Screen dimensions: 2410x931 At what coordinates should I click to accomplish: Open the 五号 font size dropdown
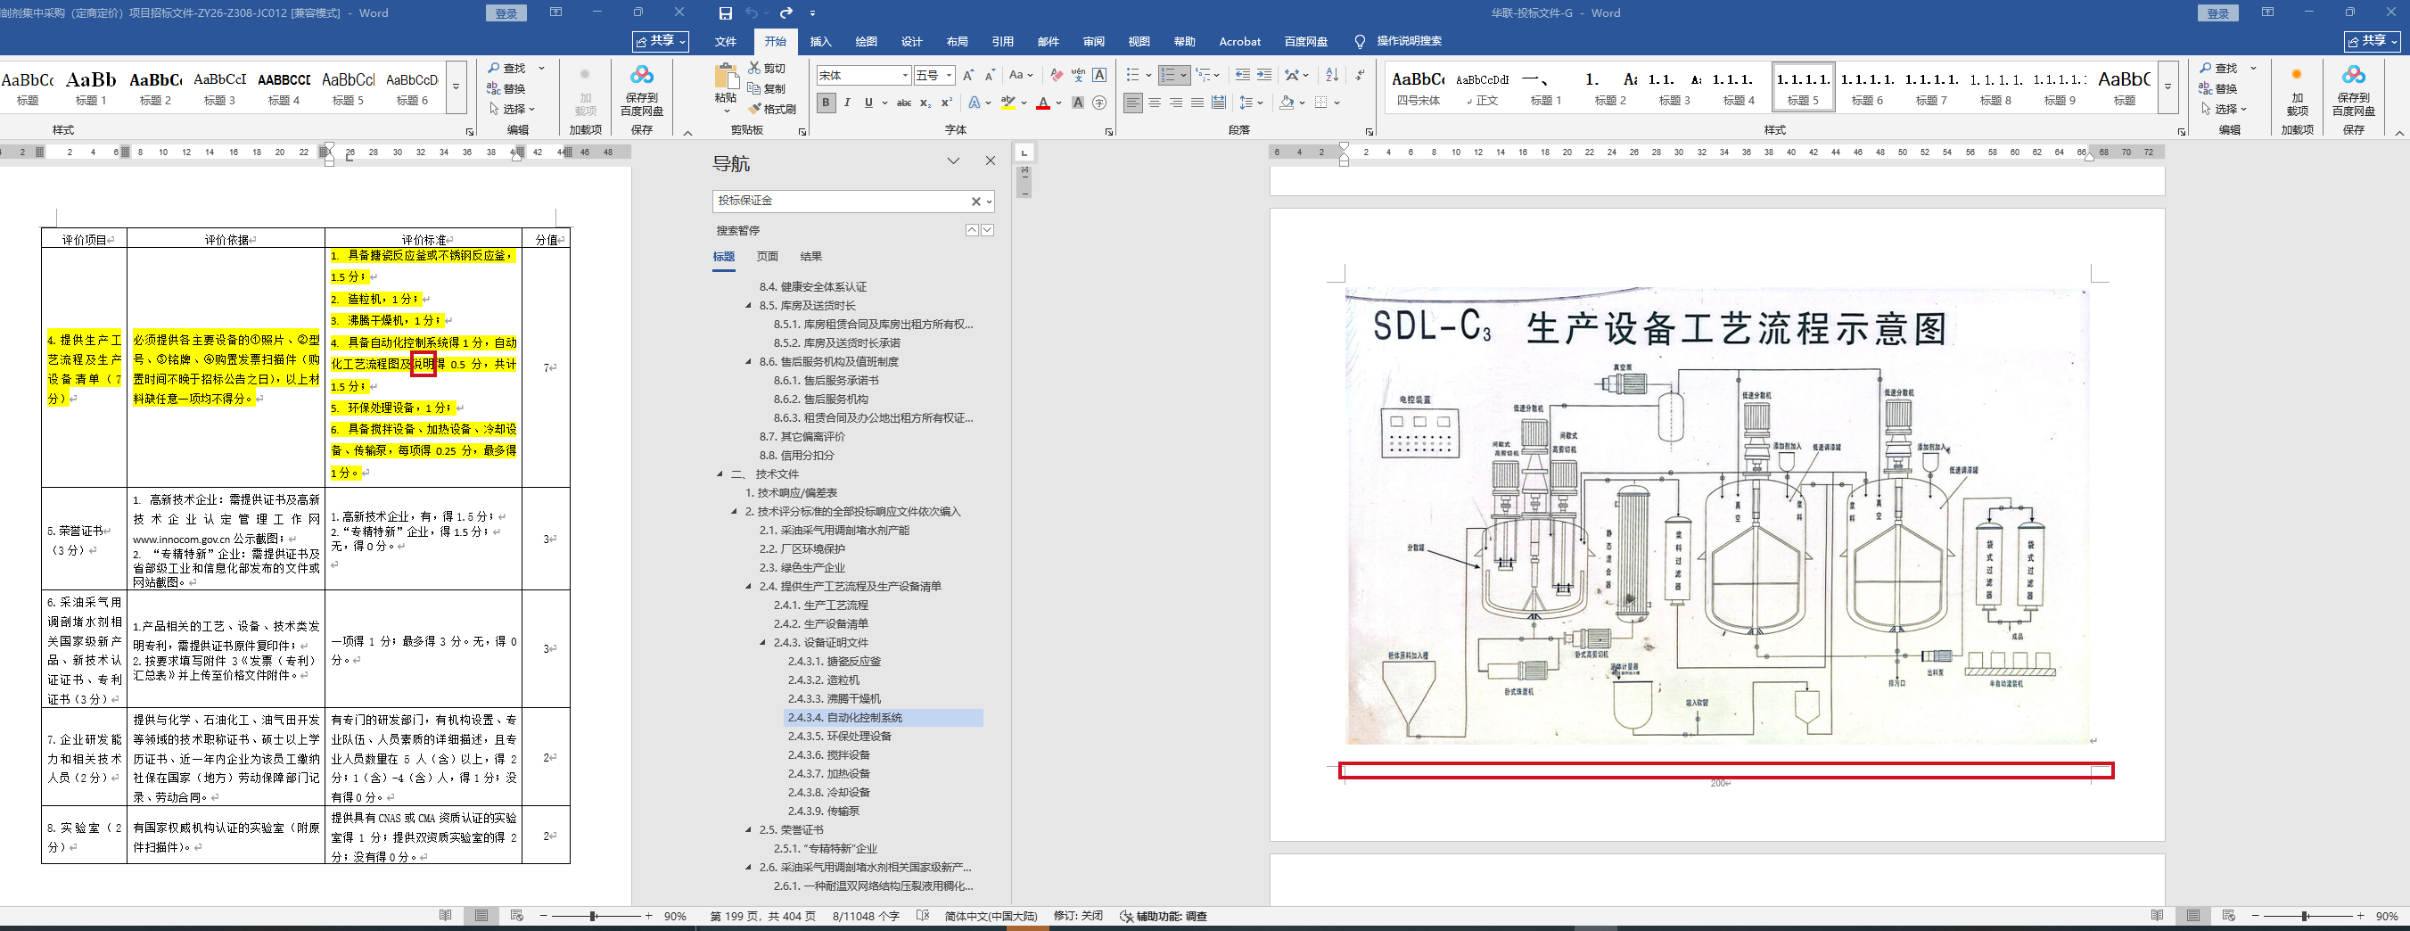click(x=949, y=75)
